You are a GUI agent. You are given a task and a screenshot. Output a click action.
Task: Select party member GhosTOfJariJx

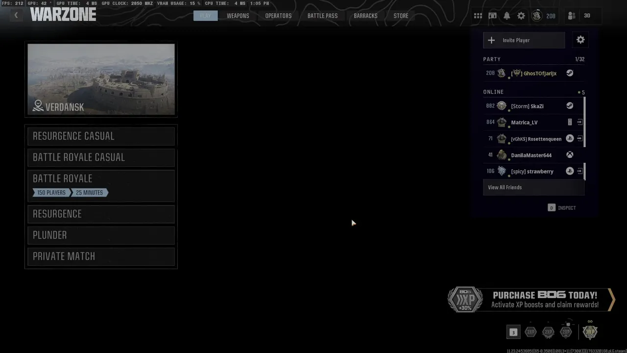(x=533, y=73)
